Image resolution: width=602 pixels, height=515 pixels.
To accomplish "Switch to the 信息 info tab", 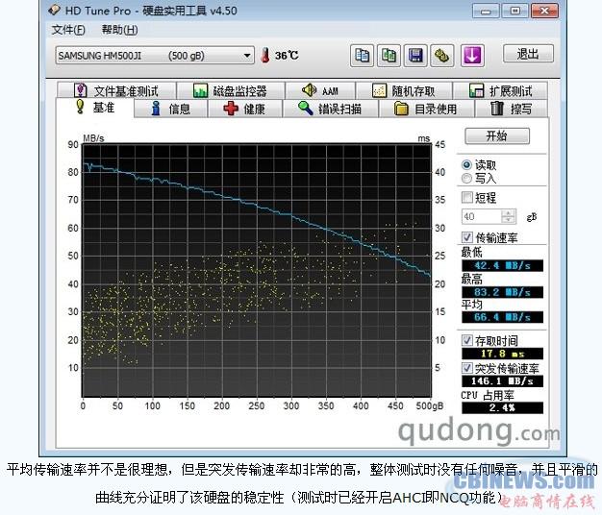I will [x=171, y=109].
